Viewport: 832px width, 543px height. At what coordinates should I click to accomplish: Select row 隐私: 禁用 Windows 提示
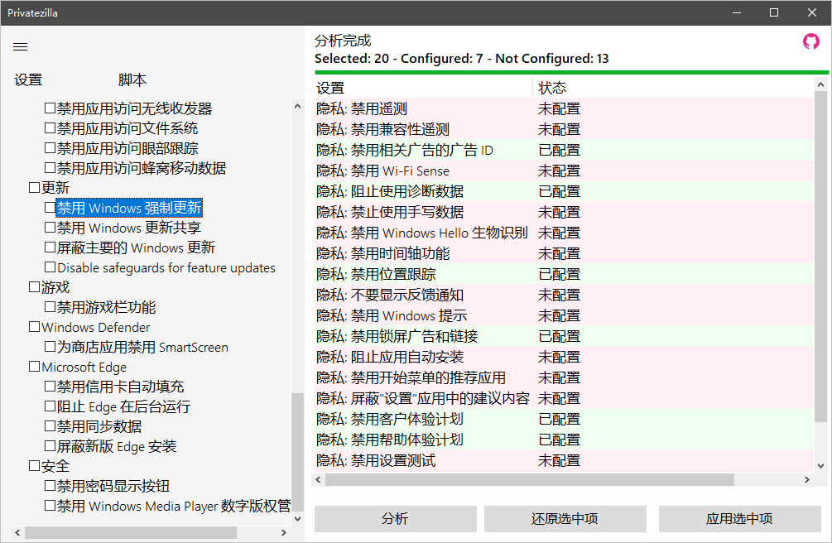[564, 316]
